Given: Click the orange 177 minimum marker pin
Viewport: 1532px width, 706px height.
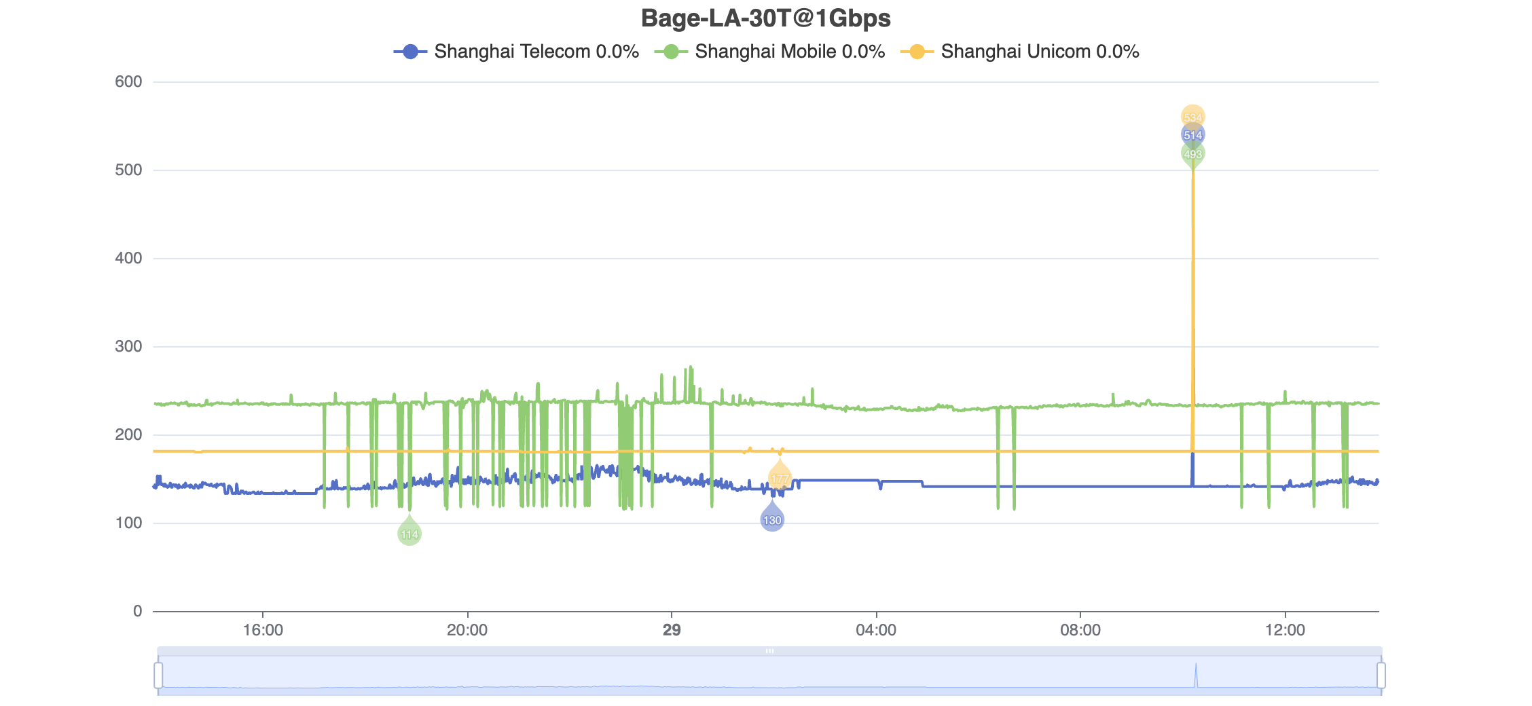Looking at the screenshot, I should [x=780, y=479].
